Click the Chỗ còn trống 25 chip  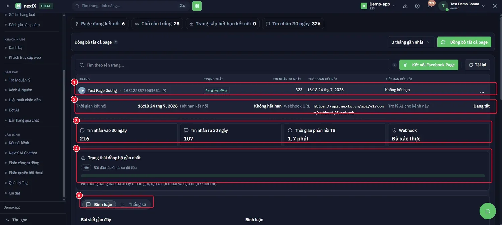(157, 24)
